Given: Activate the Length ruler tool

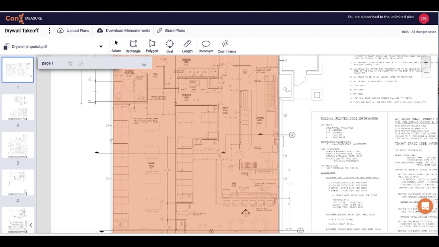Looking at the screenshot, I should 187,46.
